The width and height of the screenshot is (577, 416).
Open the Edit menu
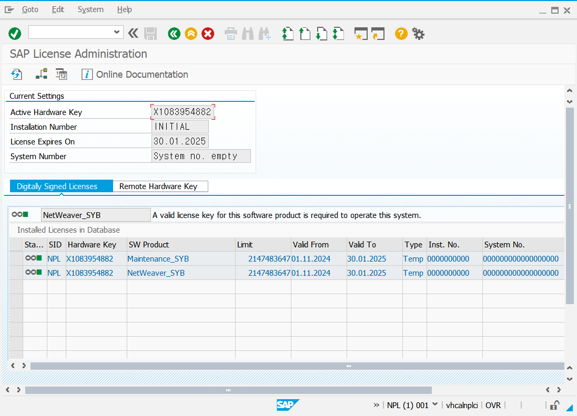[58, 9]
